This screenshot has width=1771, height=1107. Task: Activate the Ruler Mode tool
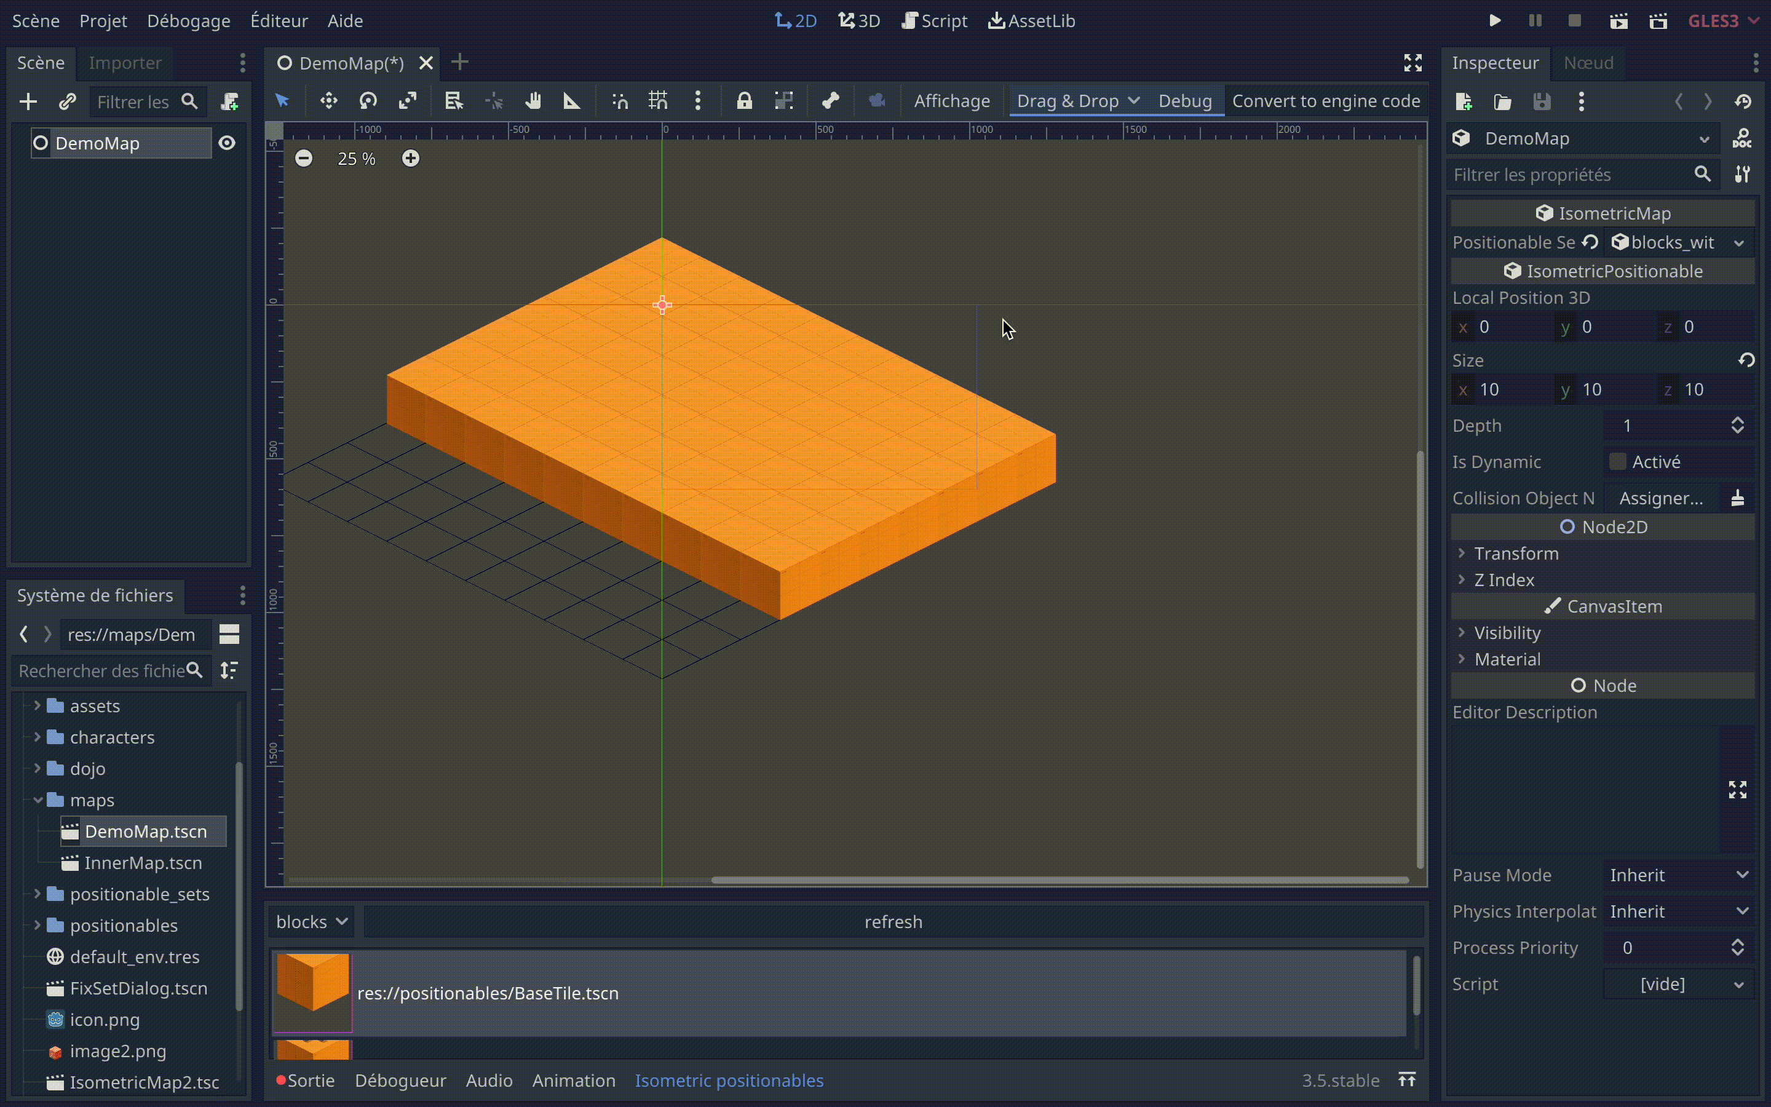click(x=571, y=101)
